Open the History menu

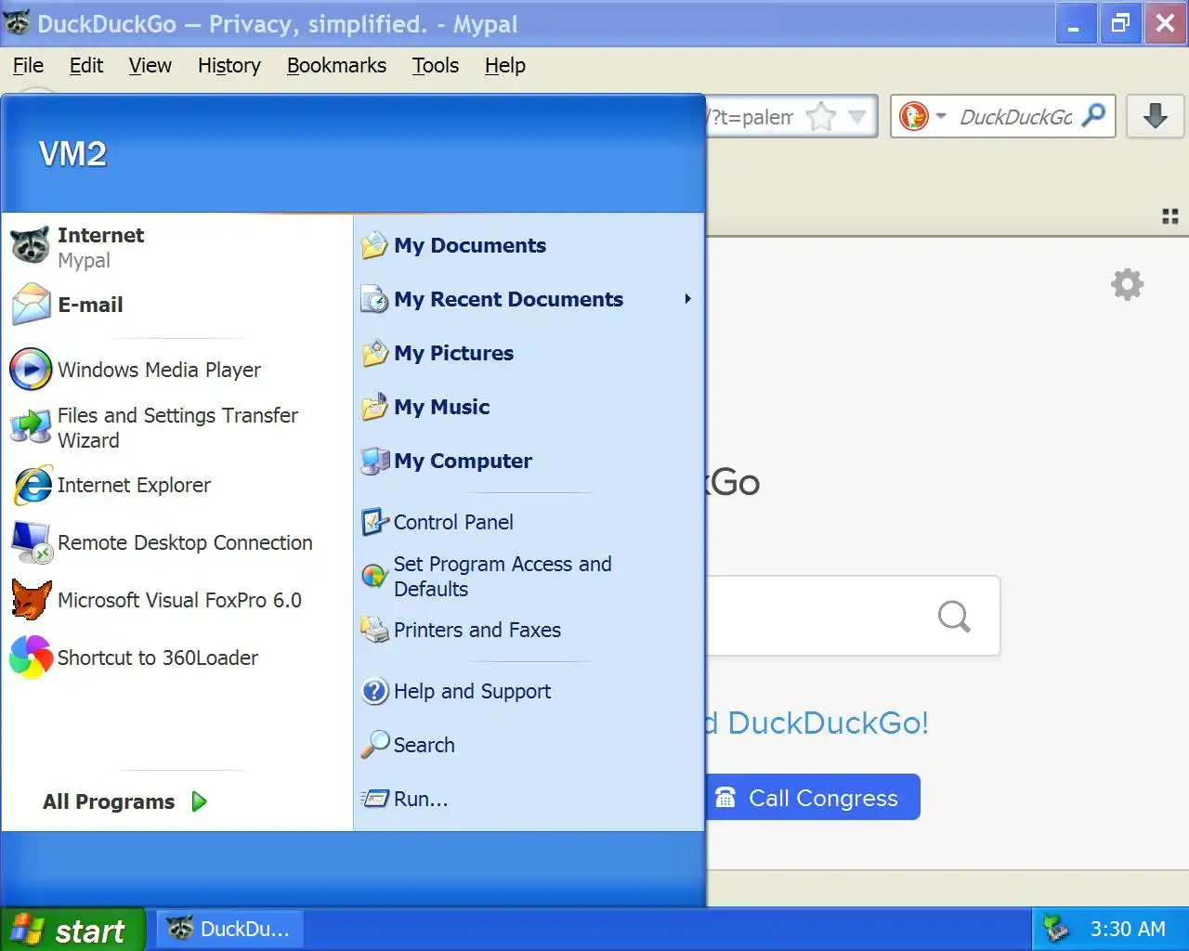(x=229, y=65)
